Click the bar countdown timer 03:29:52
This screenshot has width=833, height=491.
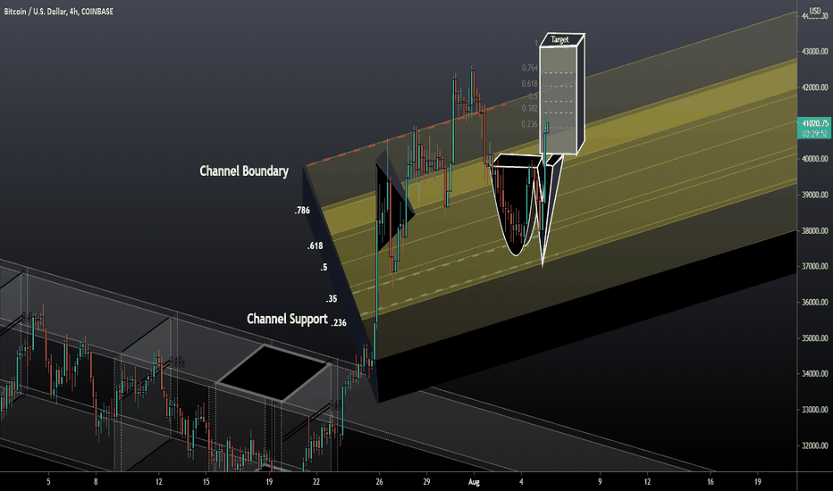click(x=815, y=133)
